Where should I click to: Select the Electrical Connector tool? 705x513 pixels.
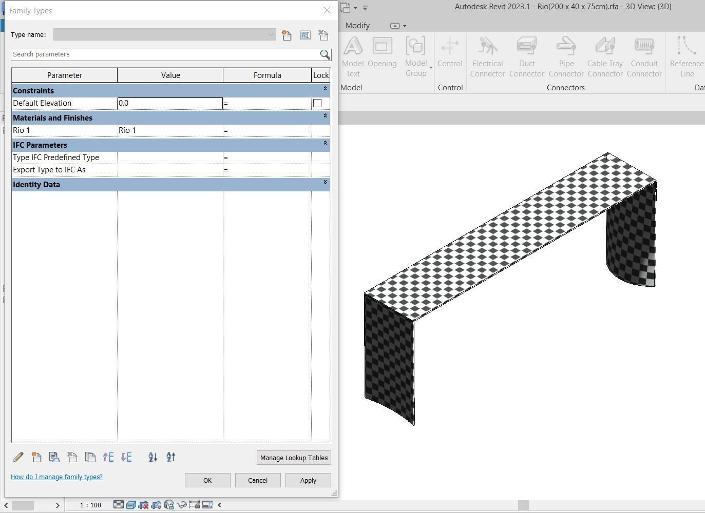[x=487, y=56]
